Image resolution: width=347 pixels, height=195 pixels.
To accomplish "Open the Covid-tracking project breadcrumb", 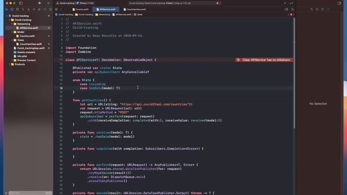I will (64, 15).
